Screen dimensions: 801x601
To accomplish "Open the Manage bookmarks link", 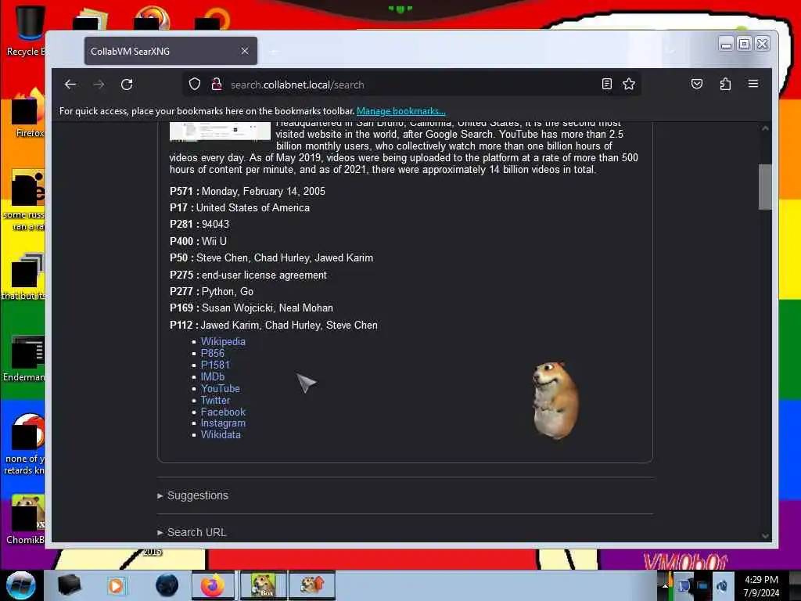I will click(401, 111).
